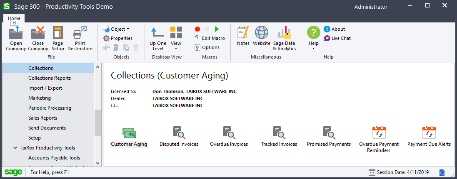This screenshot has width=457, height=179.
Task: Select Collections in the tree
Action: (40, 68)
